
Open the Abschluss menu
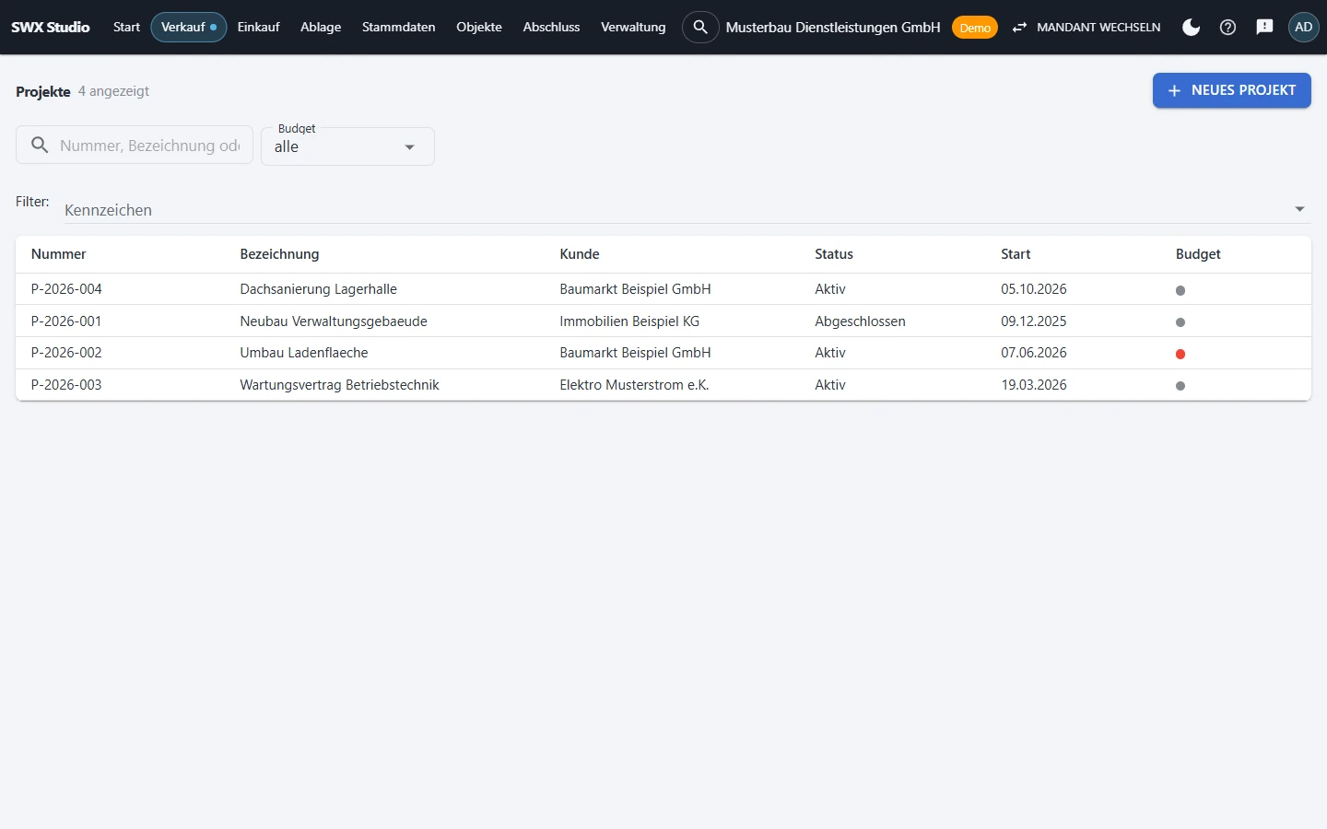coord(551,27)
